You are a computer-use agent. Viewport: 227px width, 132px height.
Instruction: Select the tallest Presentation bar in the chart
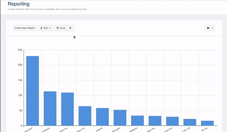coord(33,91)
